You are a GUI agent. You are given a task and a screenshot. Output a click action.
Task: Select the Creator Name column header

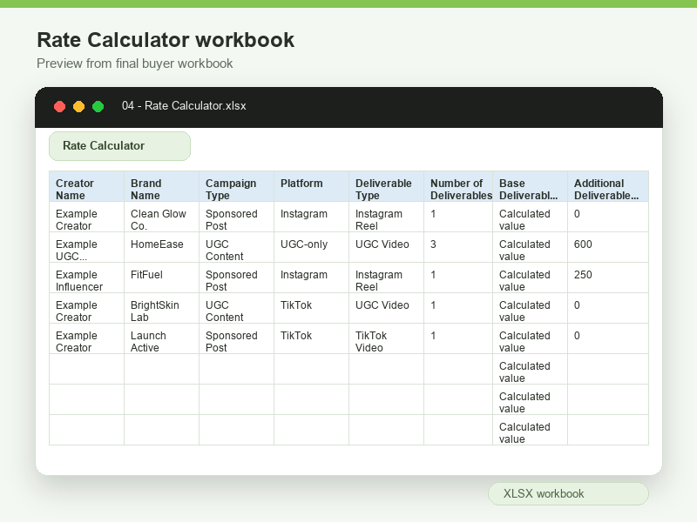click(86, 186)
